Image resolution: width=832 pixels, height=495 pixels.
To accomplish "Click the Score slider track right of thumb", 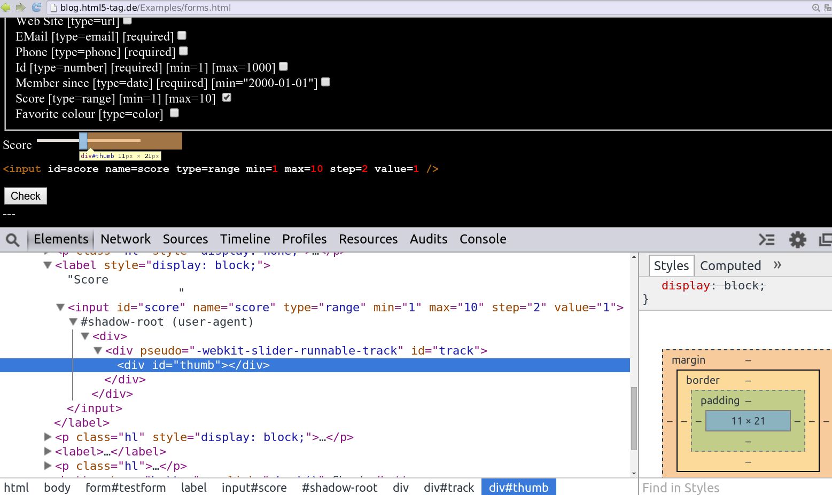I will 114,140.
